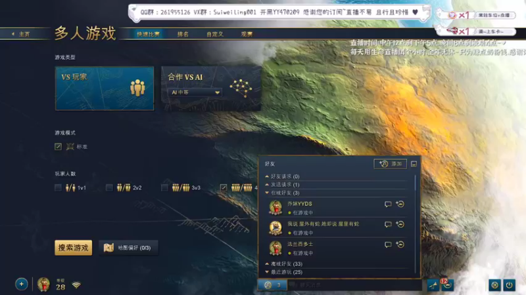Image resolution: width=526 pixels, height=295 pixels.
Task: Click the AI network icon on 合作 VS AI
Action: pos(241,88)
